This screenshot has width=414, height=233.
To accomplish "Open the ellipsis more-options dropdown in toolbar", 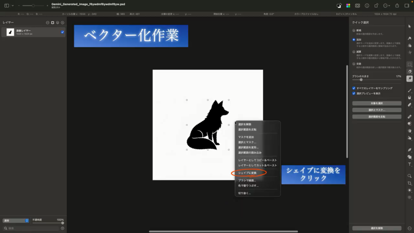I will point(386,6).
